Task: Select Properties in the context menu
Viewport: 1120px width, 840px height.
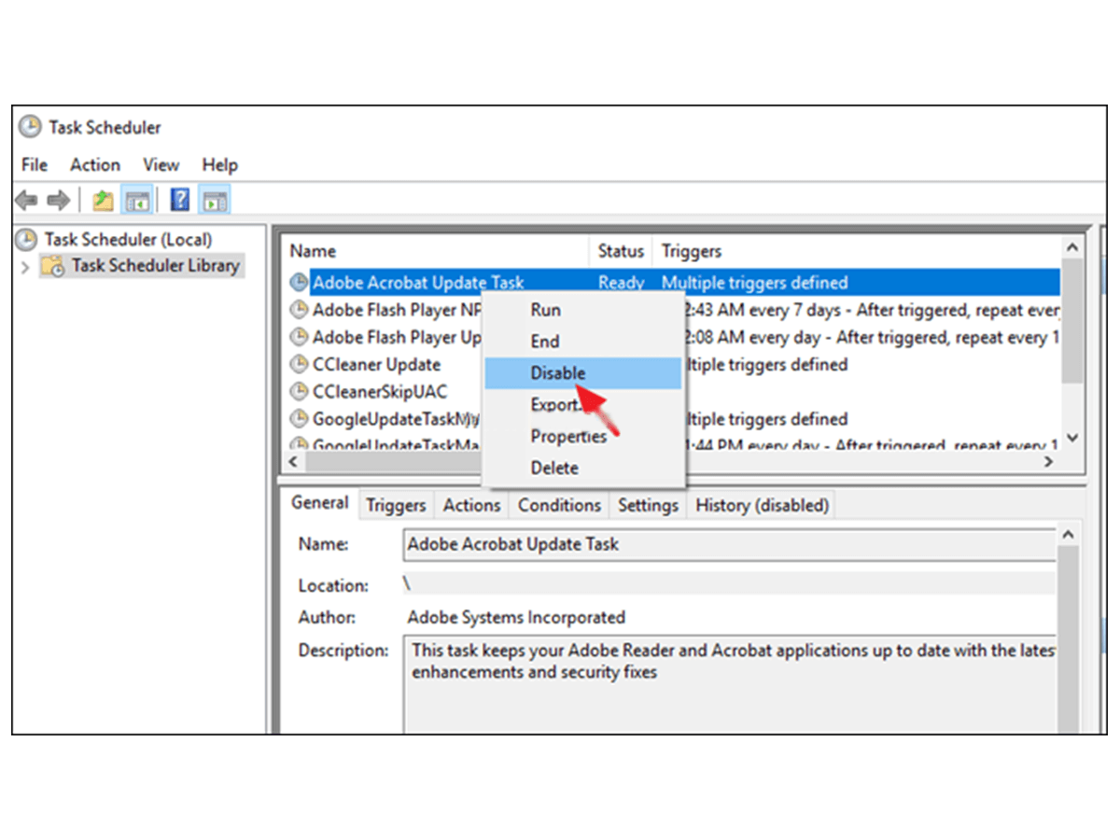Action: pyautogui.click(x=567, y=436)
